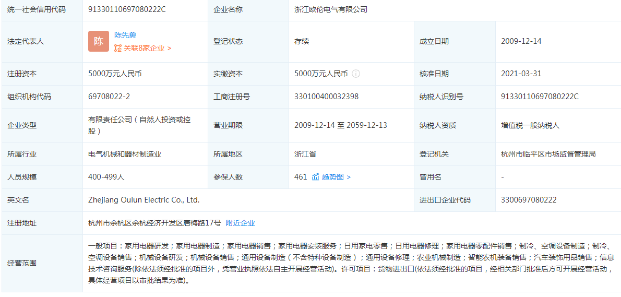Image resolution: width=621 pixels, height=297 pixels.
Task: Expand the chevron after 趋势图
Action: click(x=349, y=177)
